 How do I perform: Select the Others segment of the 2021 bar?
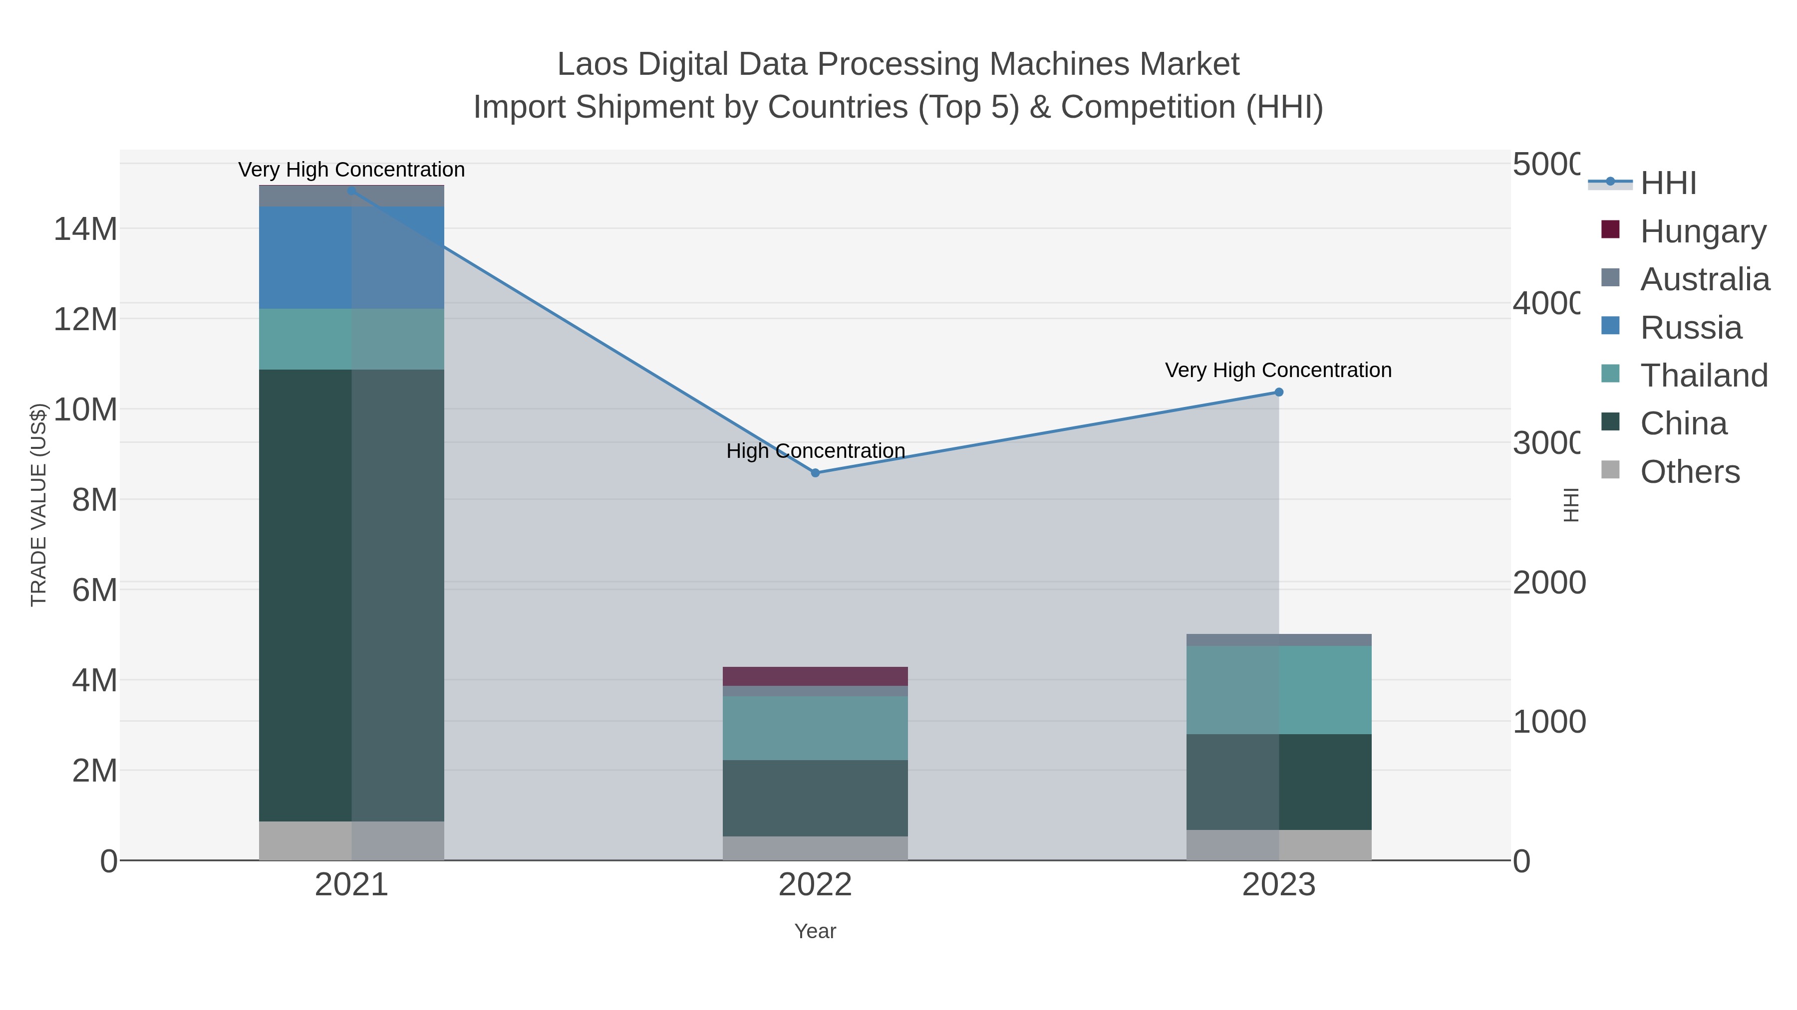coord(351,840)
